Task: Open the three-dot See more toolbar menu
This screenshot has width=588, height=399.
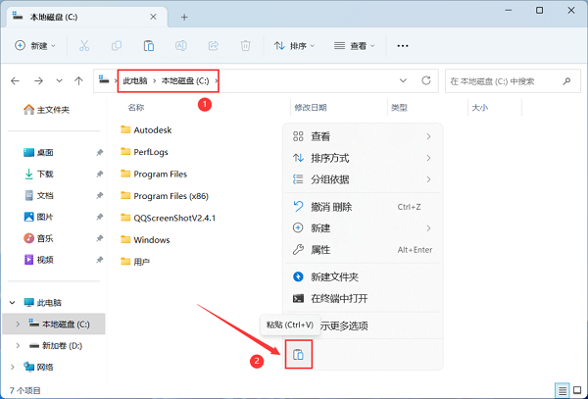Action: [402, 46]
